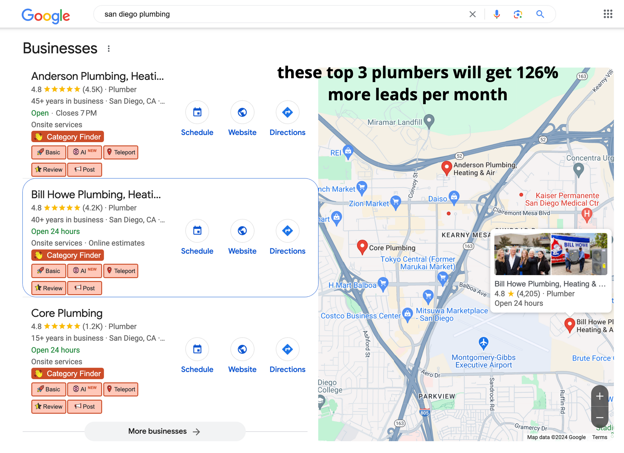624x453 pixels.
Task: Open the Google apps grid icon
Action: [x=608, y=14]
